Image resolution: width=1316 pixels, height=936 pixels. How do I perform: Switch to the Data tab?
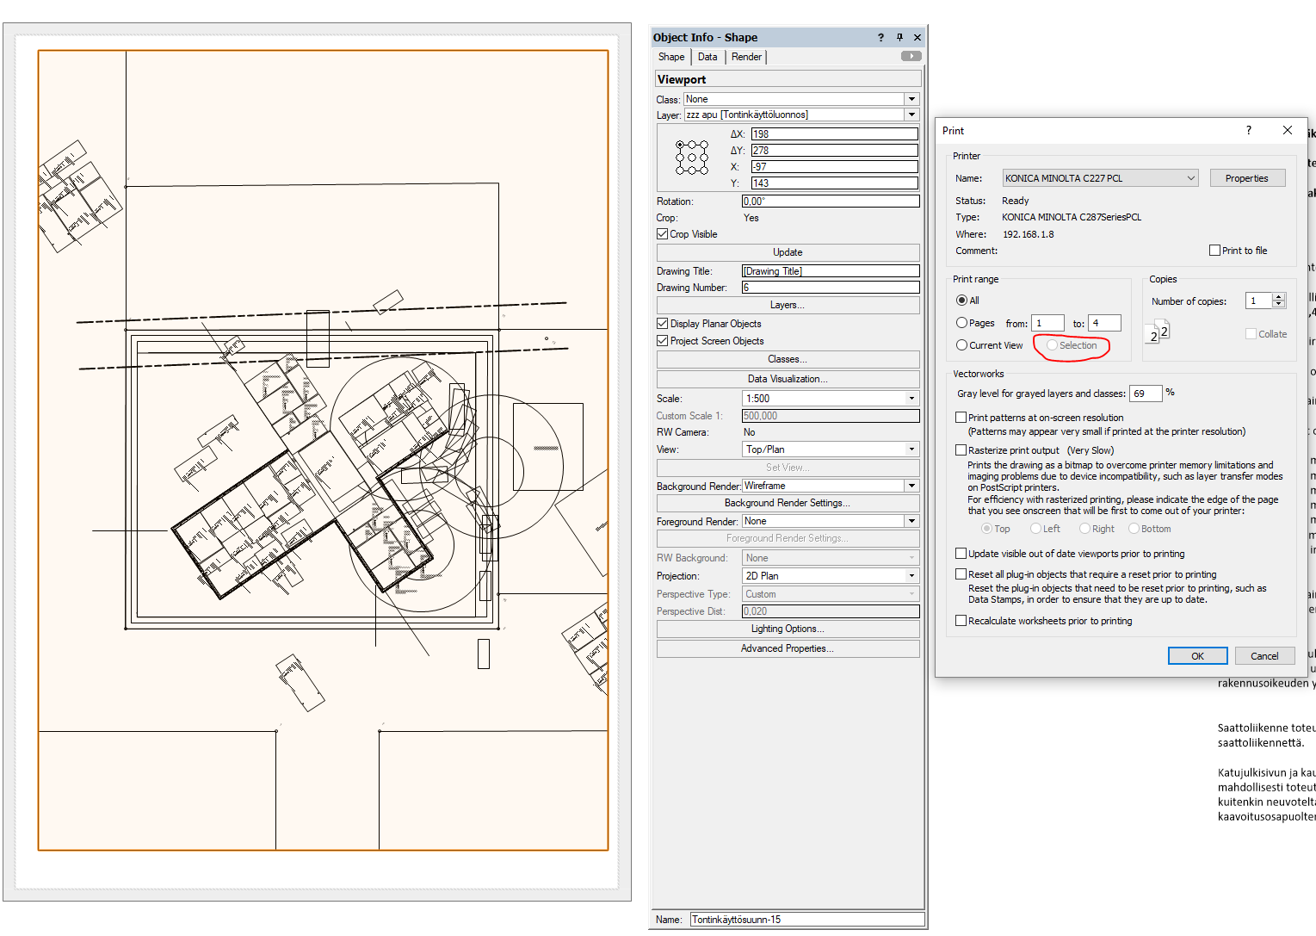[707, 57]
